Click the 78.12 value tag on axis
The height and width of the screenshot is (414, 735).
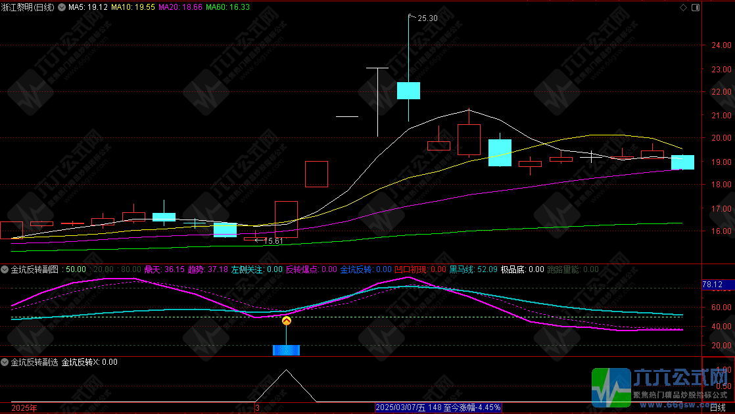coord(712,285)
